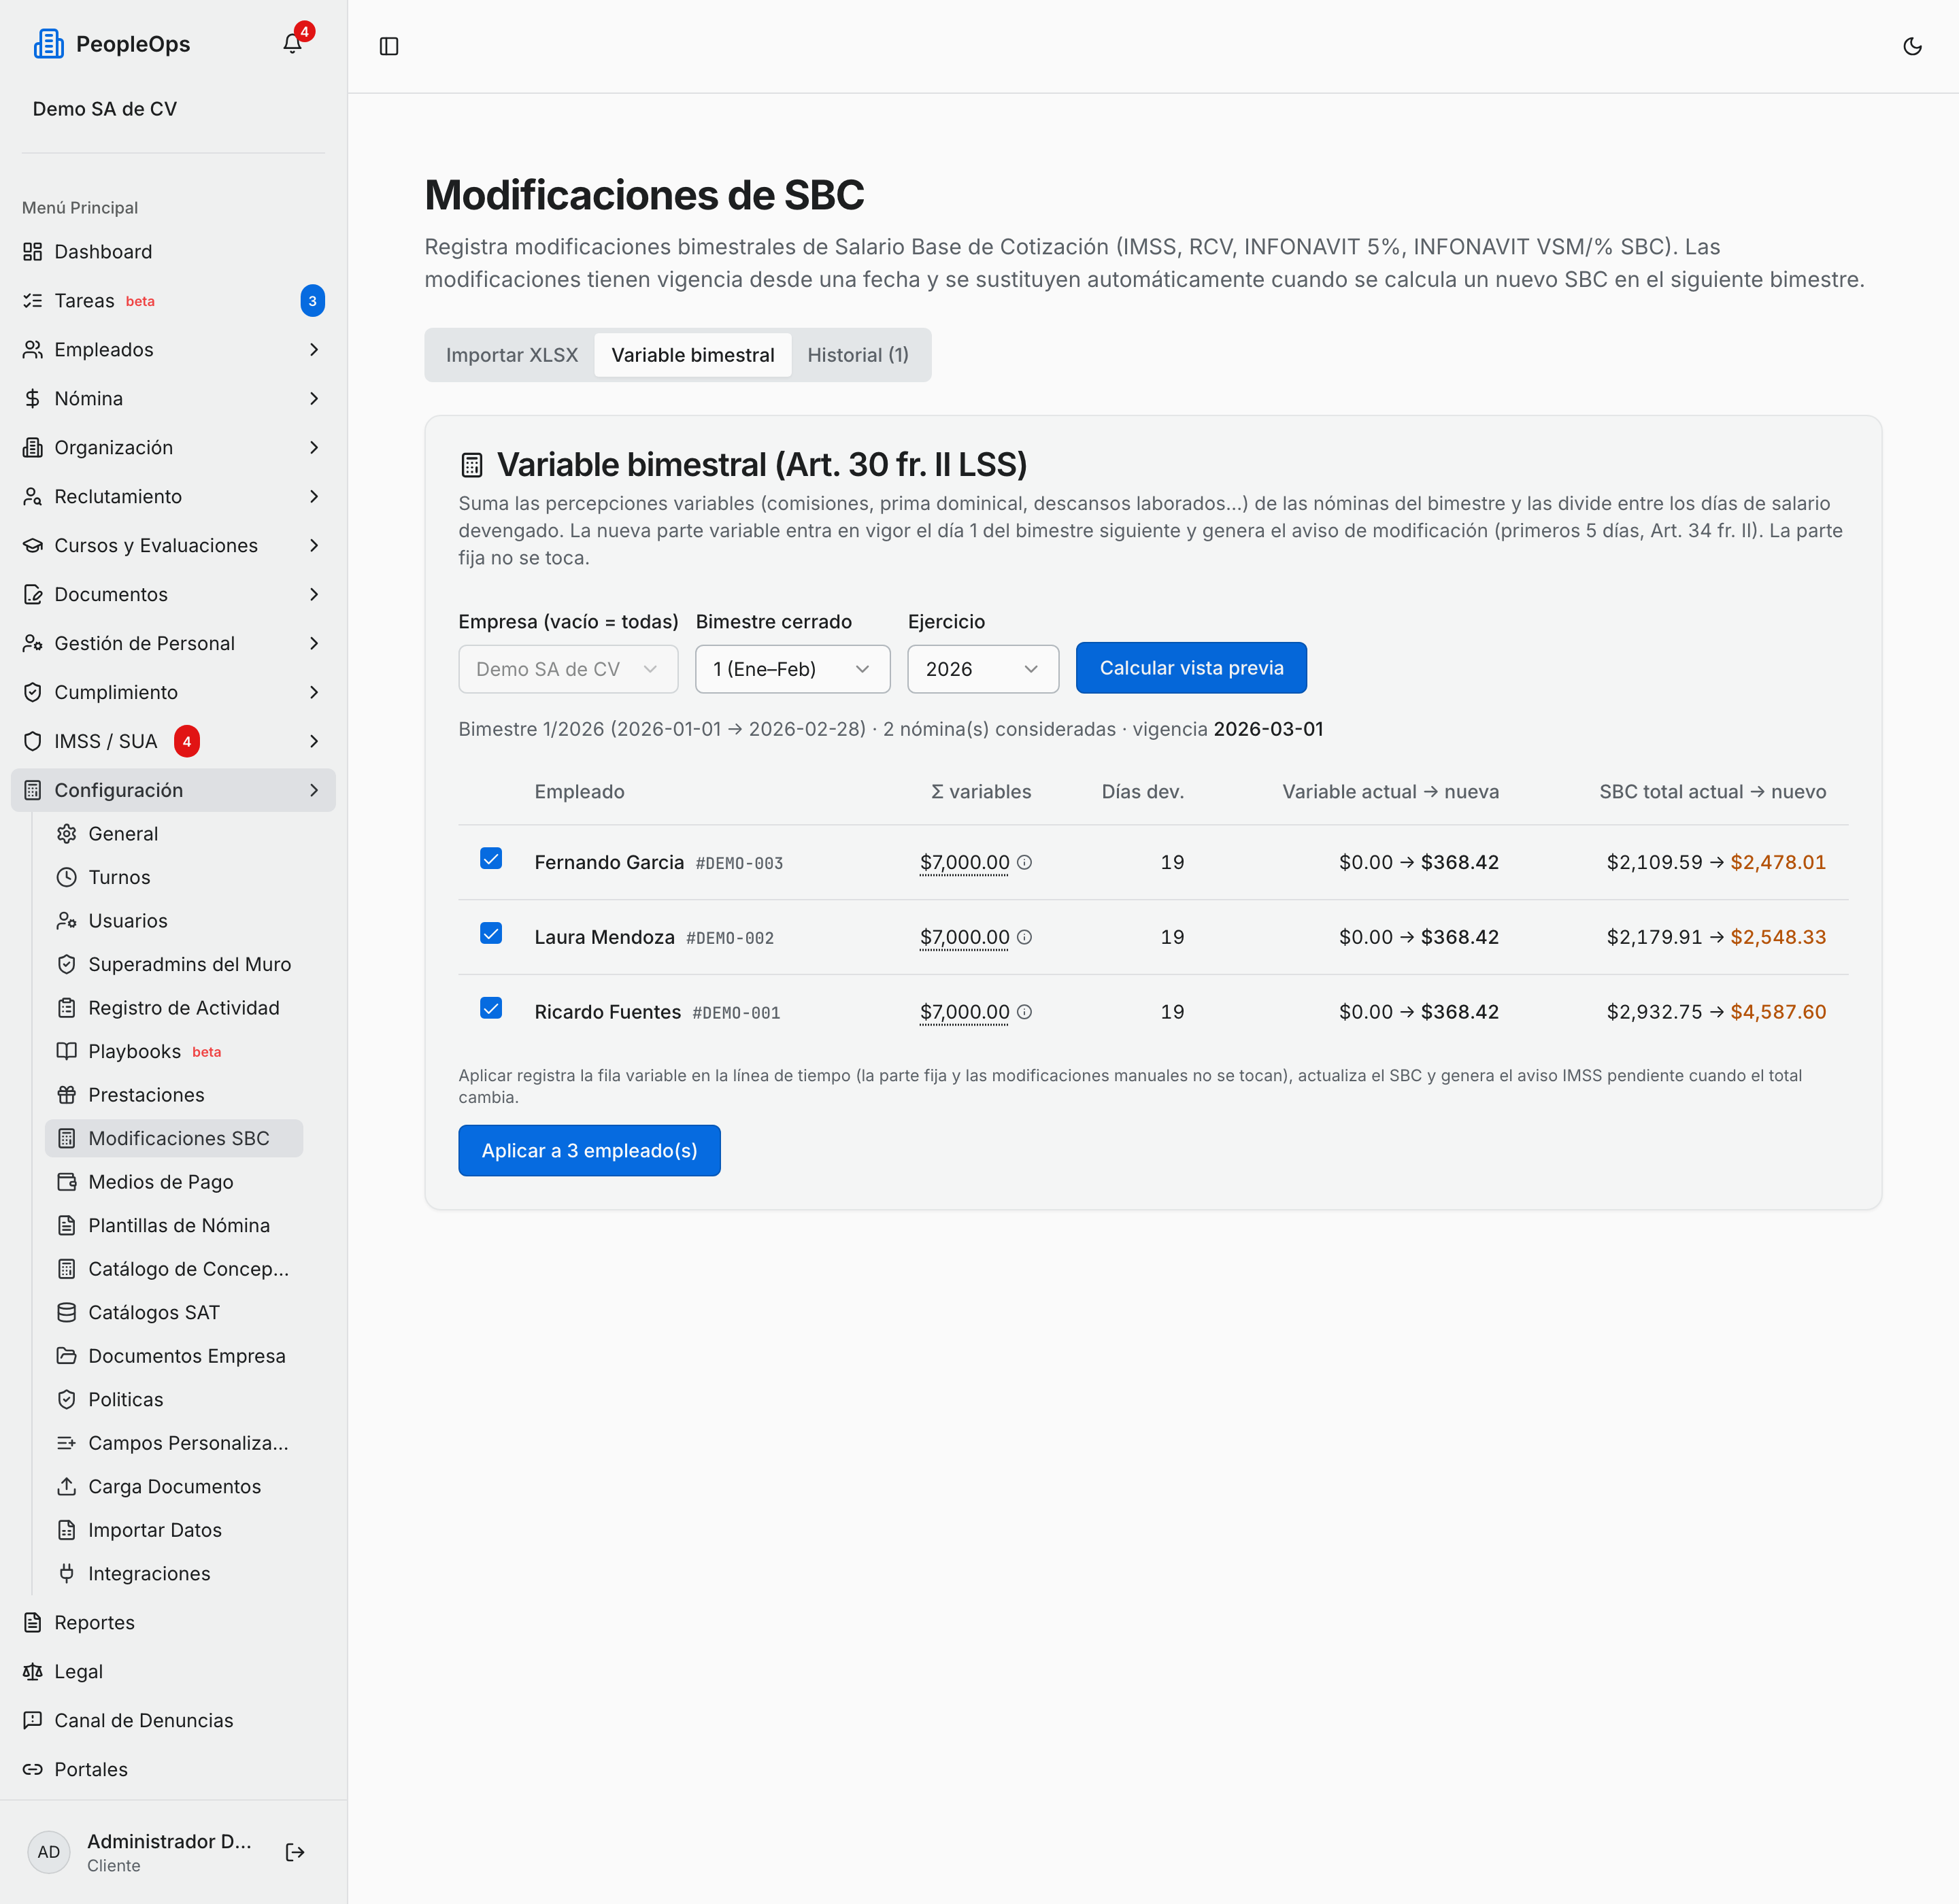Click the Turnos clock icon
This screenshot has width=1959, height=1904.
click(67, 877)
